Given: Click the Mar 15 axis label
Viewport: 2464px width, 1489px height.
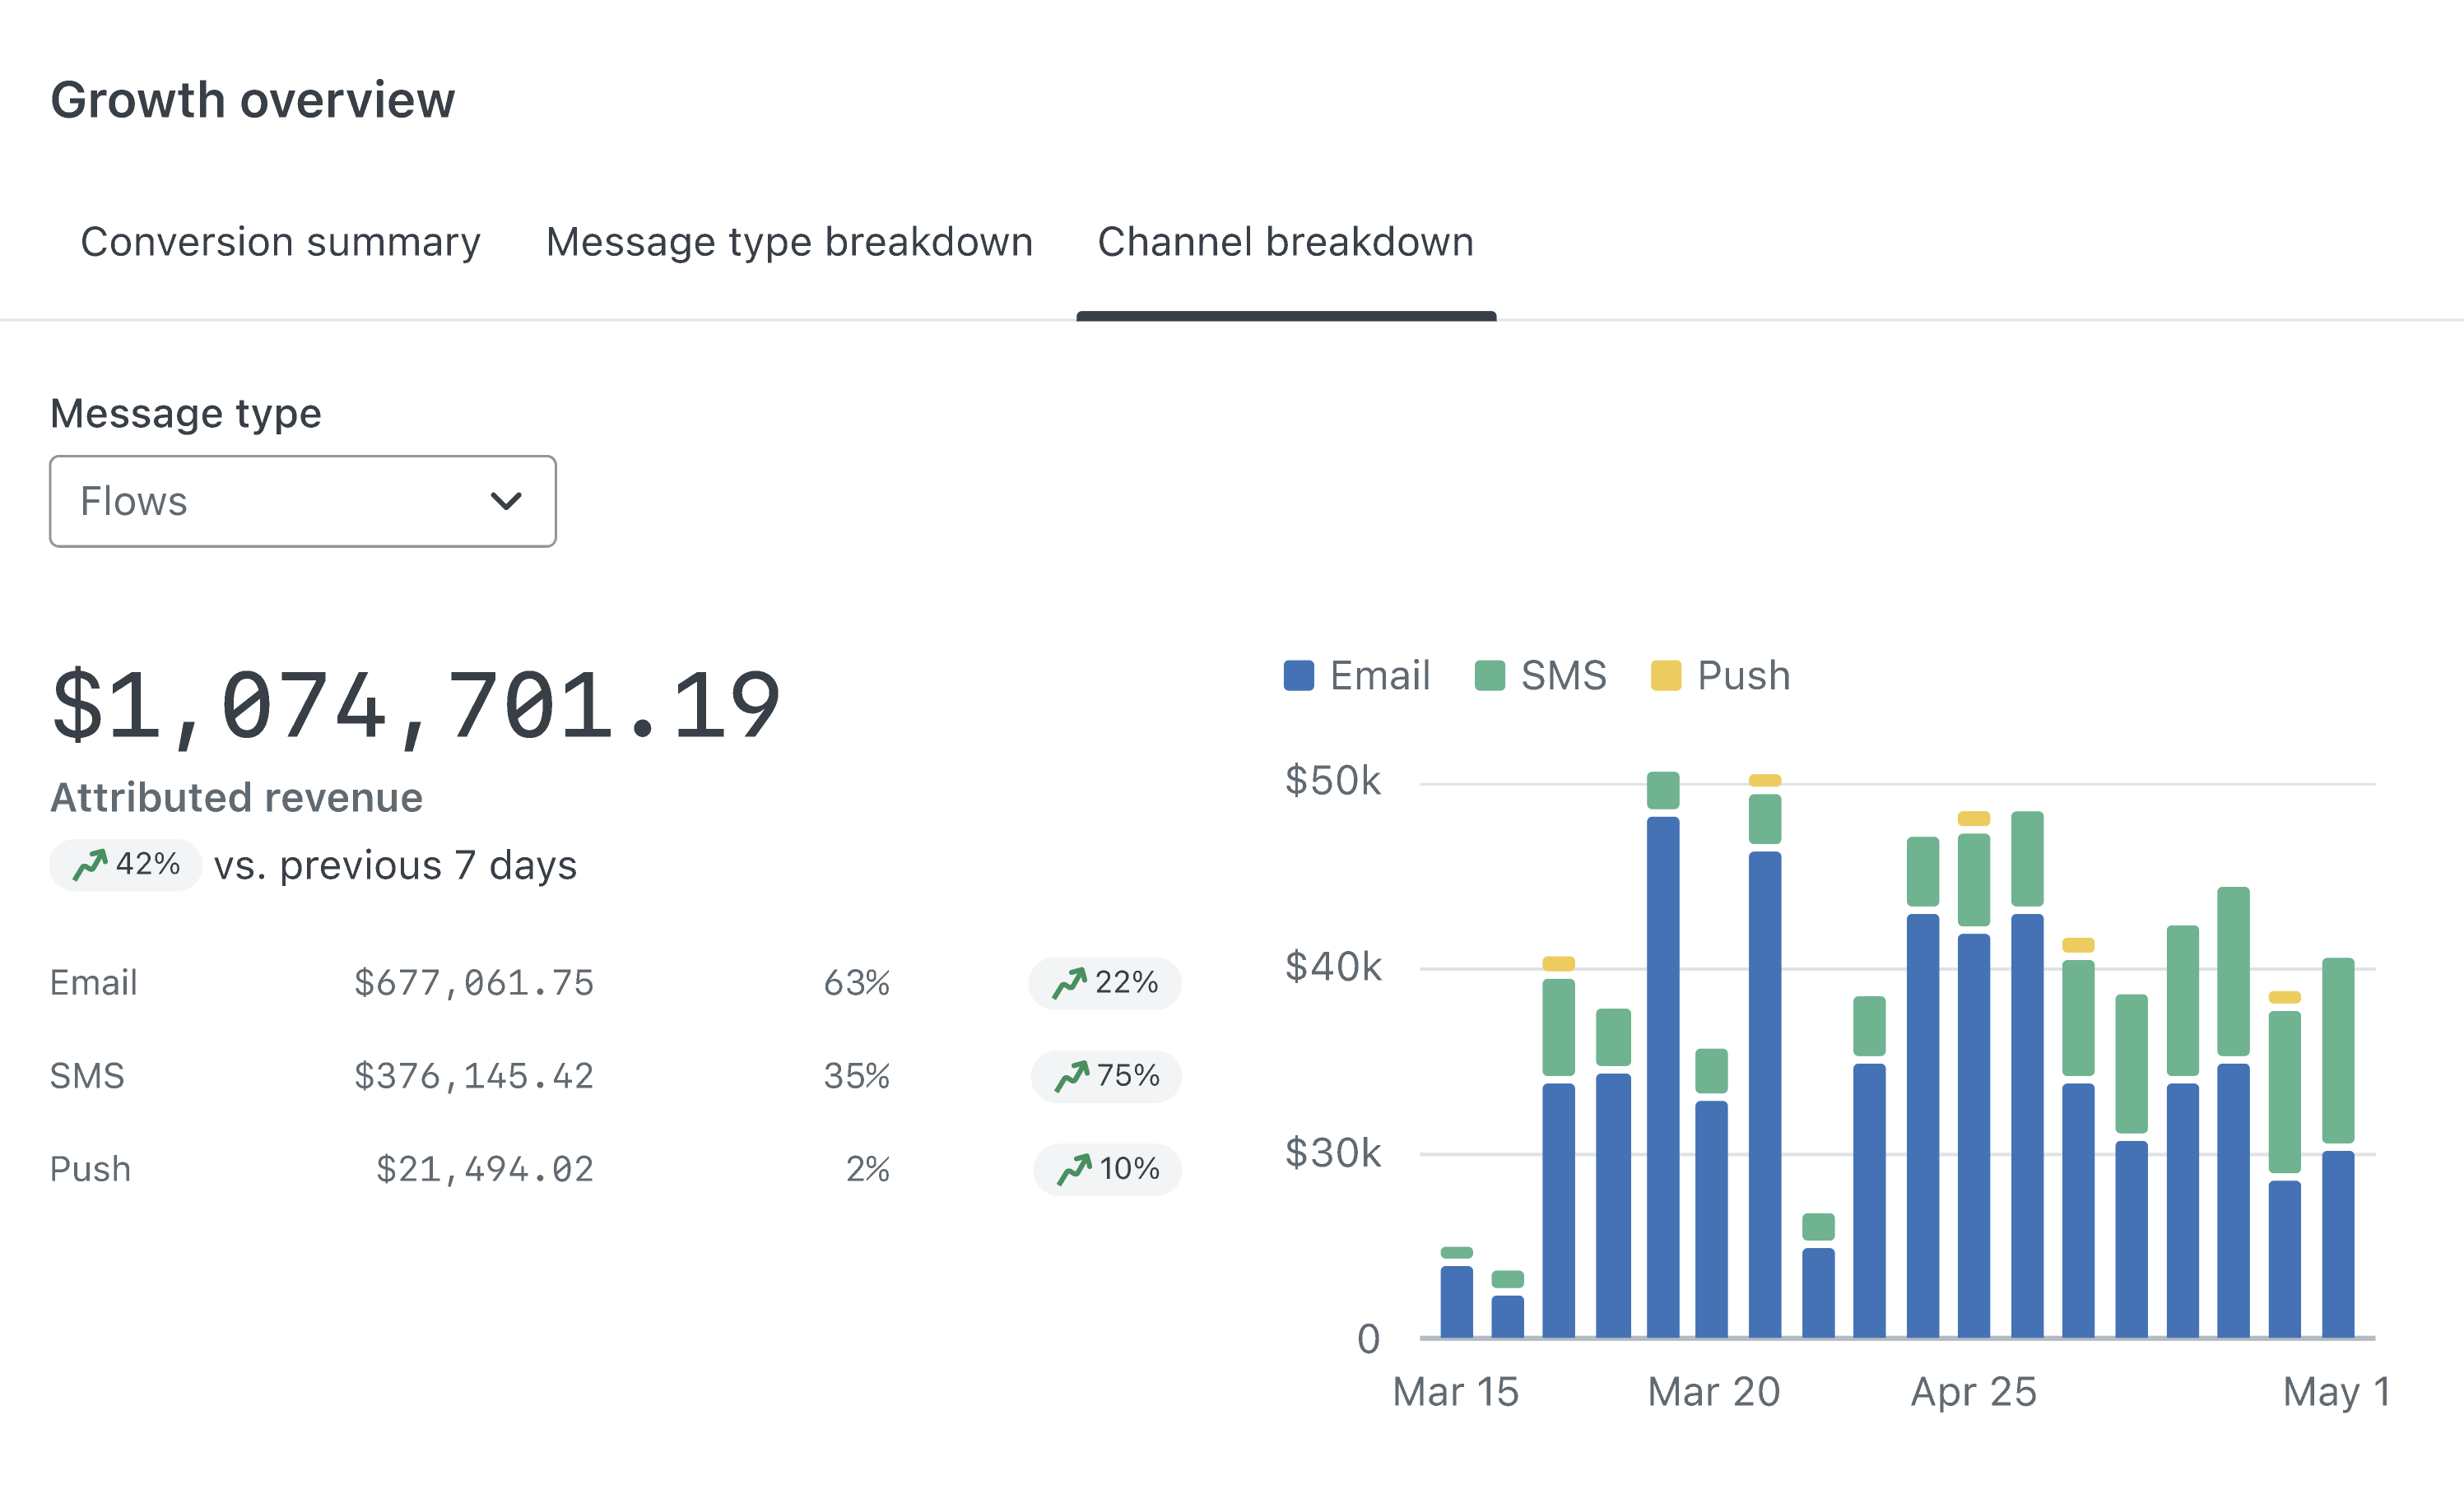Looking at the screenshot, I should pos(1455,1392).
